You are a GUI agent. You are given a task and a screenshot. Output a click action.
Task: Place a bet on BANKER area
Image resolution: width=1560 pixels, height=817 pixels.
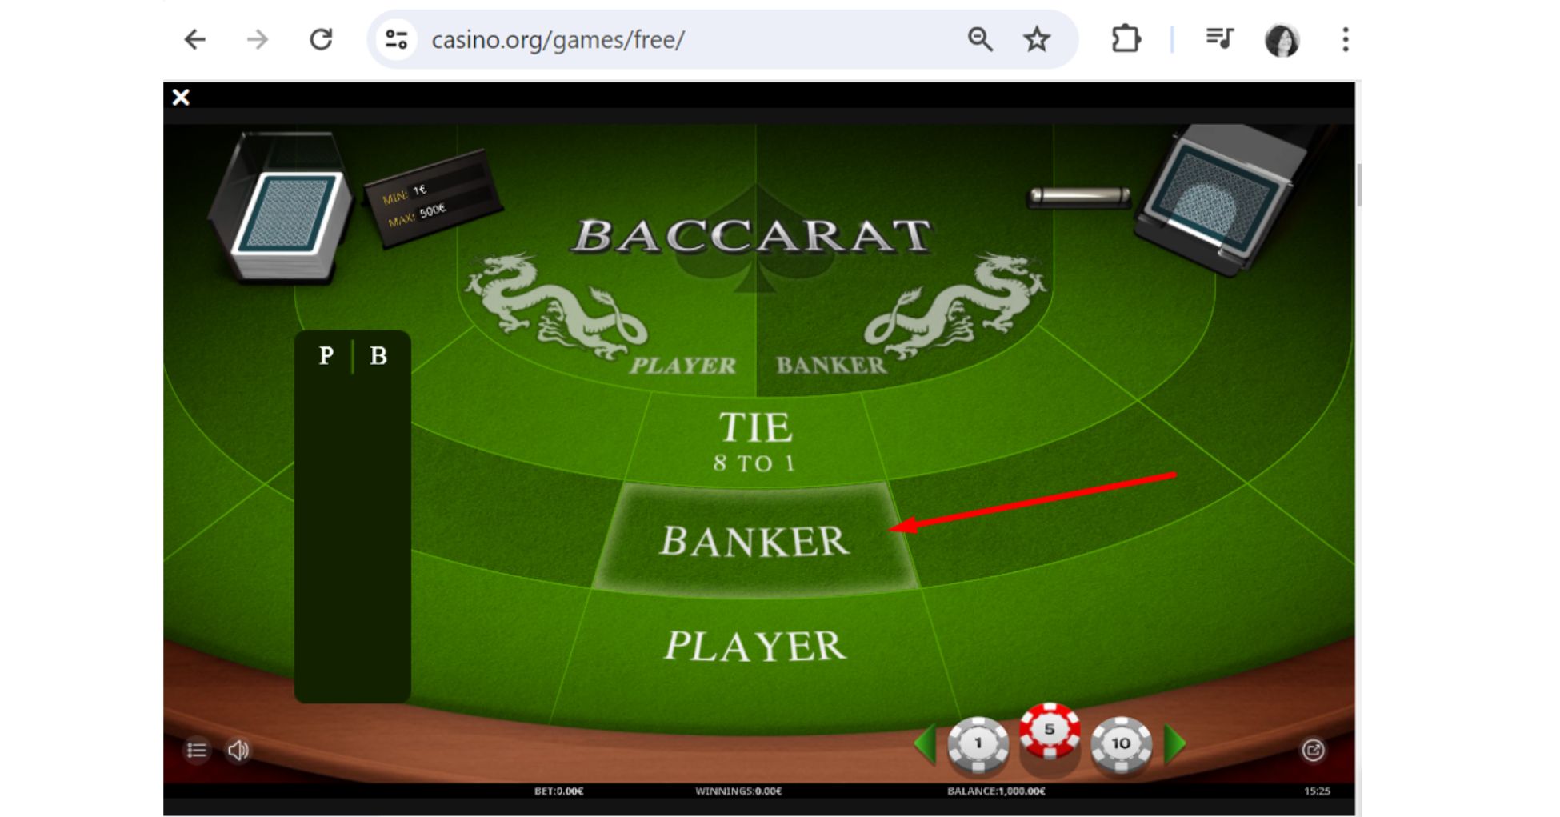(755, 538)
